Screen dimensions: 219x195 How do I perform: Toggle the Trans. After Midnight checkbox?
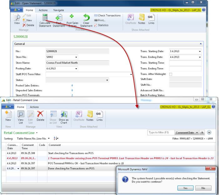(x=171, y=74)
